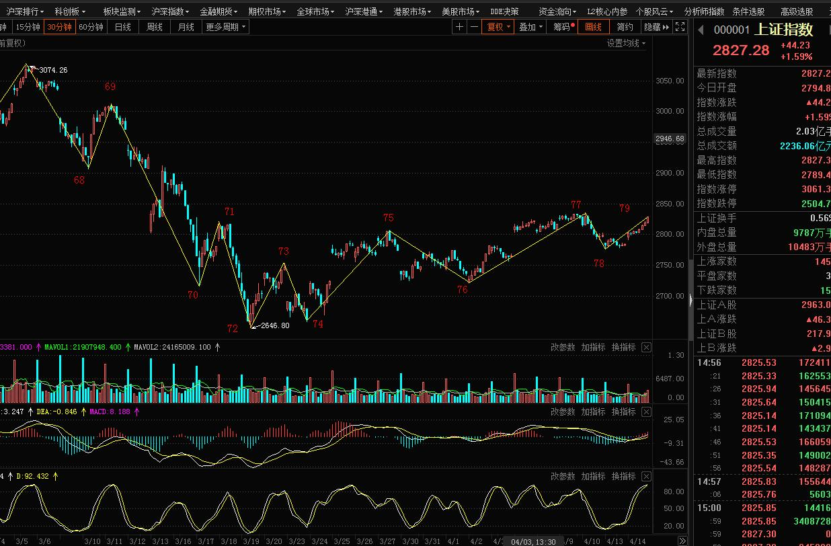831x546 pixels.
Task: Expand the 更多周期 period dropdown
Action: click(226, 27)
